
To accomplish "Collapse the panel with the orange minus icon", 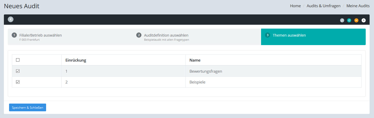I will click(x=356, y=20).
